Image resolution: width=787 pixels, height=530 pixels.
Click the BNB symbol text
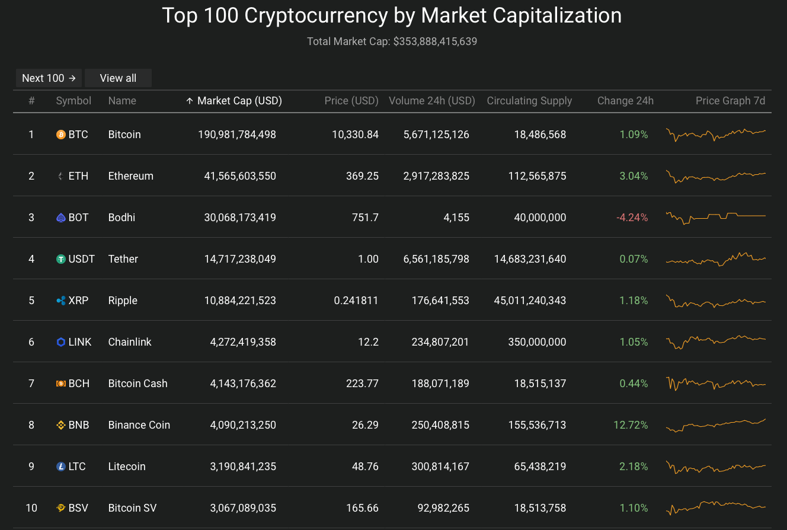79,425
